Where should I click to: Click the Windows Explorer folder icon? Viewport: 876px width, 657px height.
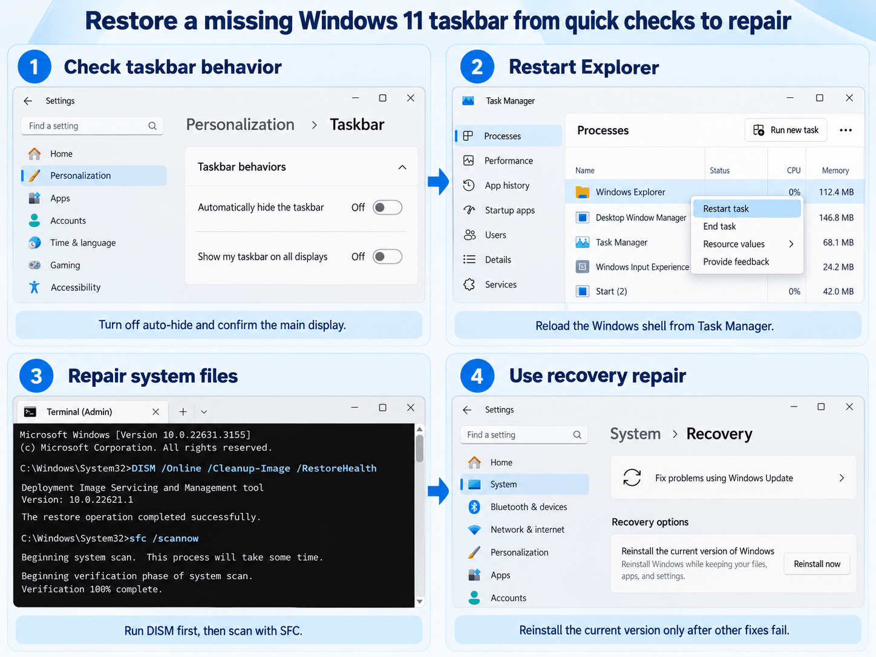click(x=583, y=192)
